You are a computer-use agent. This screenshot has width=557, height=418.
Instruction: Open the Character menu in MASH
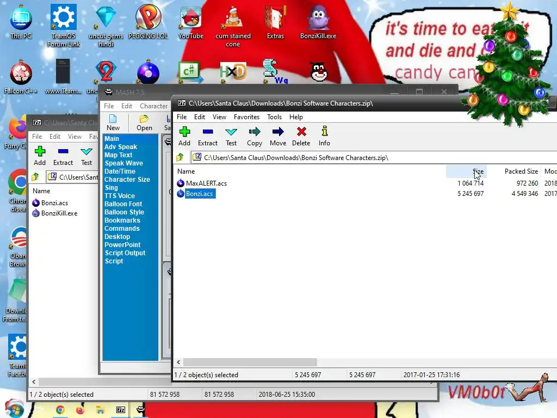(x=153, y=106)
